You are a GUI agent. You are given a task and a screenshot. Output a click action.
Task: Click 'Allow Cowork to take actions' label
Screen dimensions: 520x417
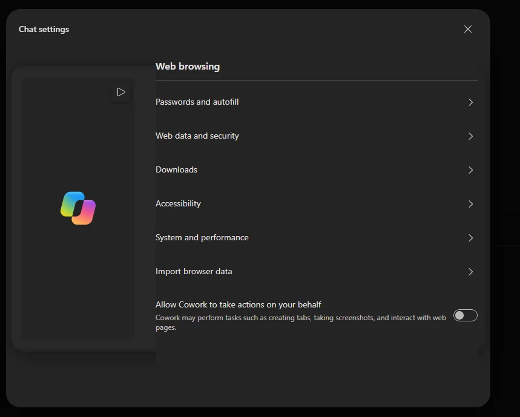pos(238,304)
